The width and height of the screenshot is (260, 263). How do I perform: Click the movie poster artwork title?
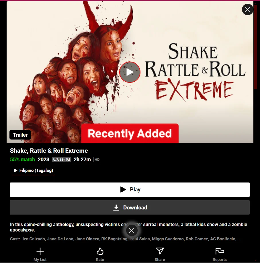(195, 72)
